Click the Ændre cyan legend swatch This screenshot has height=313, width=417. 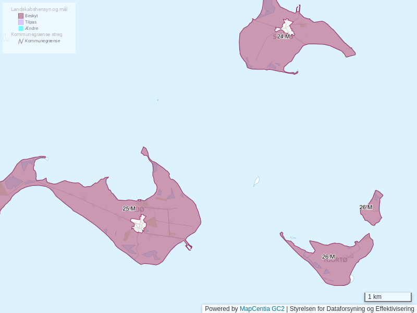21,29
